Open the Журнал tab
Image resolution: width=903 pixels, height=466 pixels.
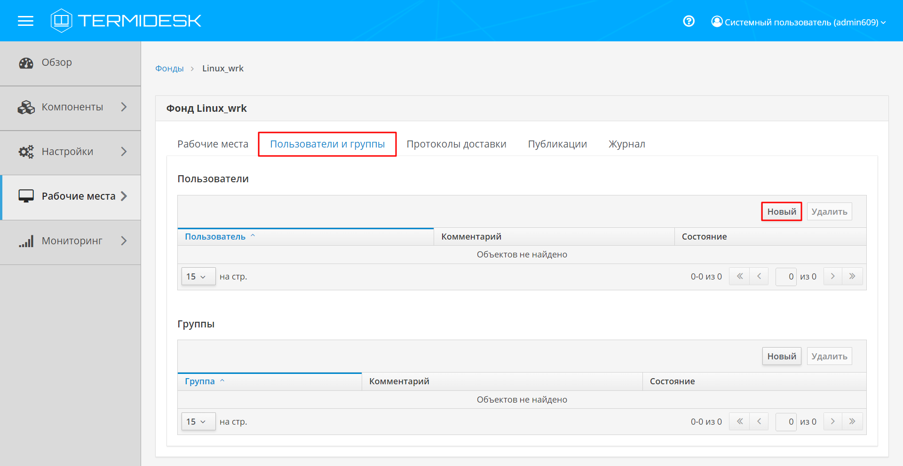click(x=626, y=144)
